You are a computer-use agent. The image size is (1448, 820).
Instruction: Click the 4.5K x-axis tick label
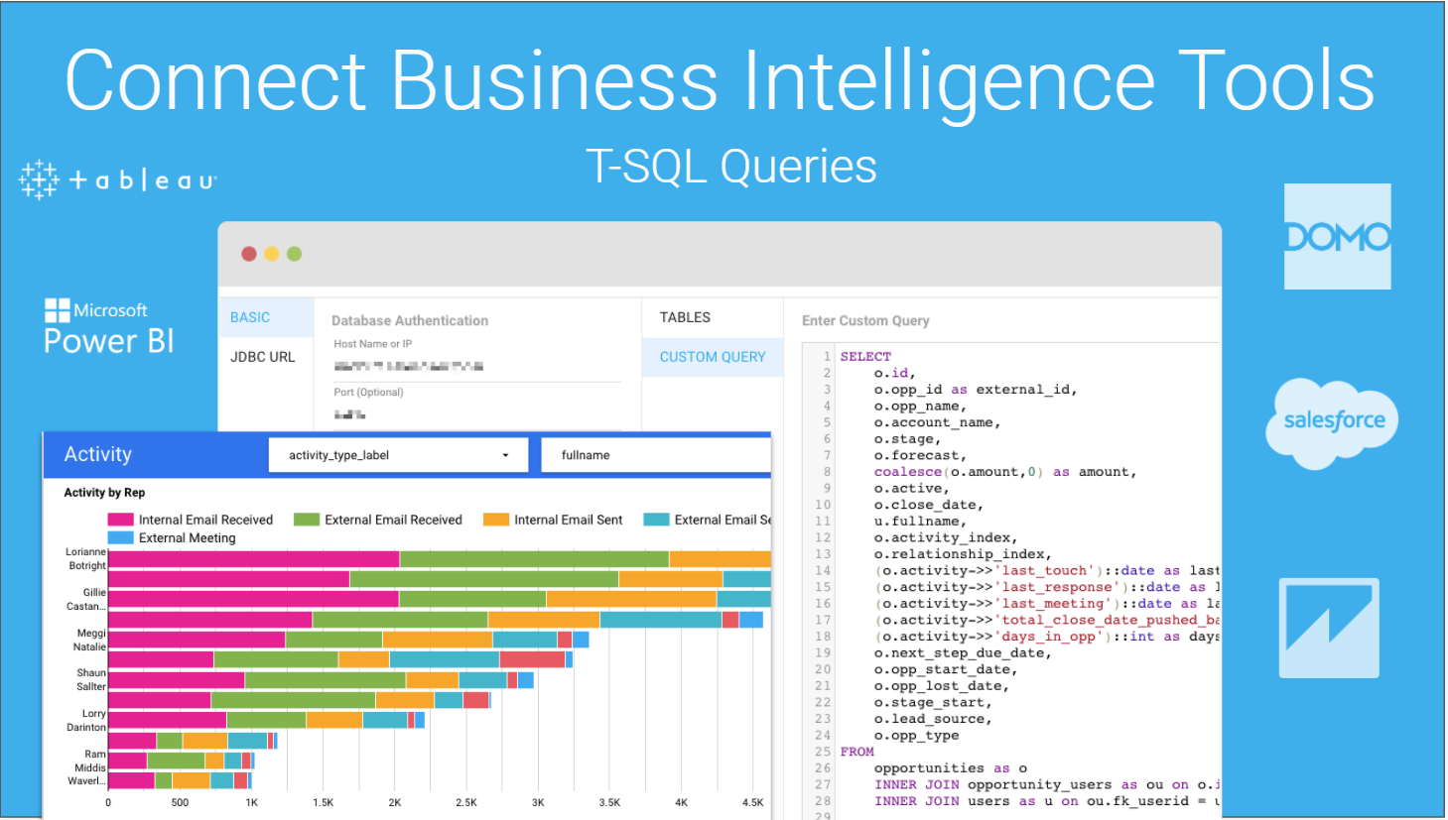[752, 802]
